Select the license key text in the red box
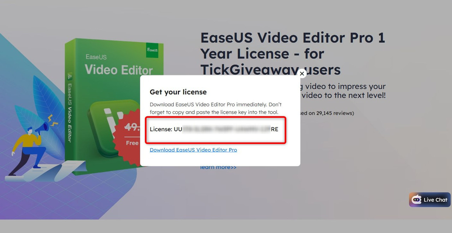This screenshot has width=452, height=233. pos(214,129)
